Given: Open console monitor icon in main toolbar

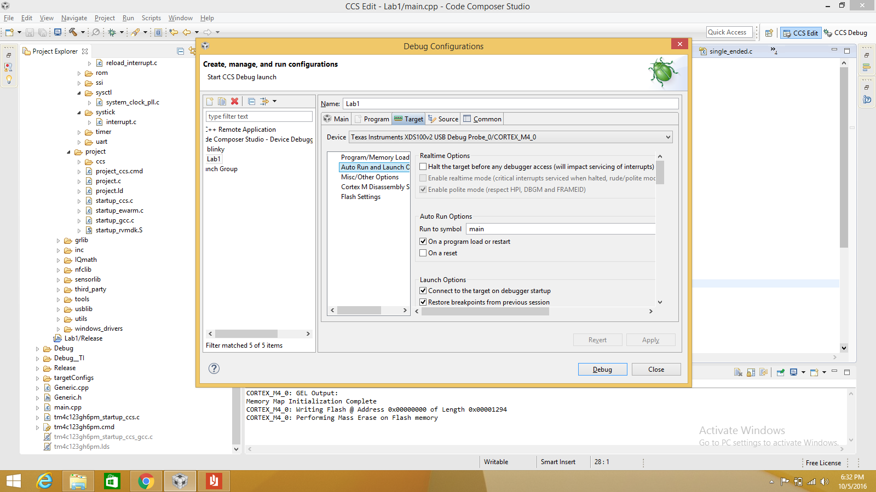Looking at the screenshot, I should coord(57,32).
